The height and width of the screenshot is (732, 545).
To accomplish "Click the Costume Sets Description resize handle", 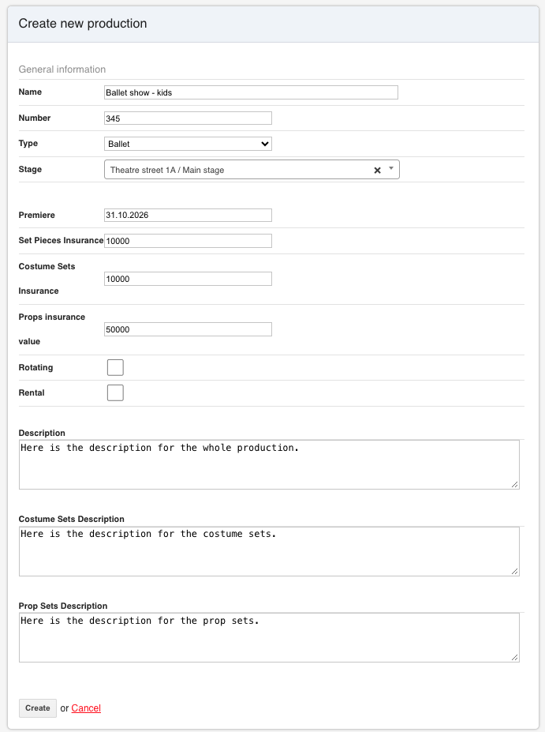I will (x=515, y=572).
